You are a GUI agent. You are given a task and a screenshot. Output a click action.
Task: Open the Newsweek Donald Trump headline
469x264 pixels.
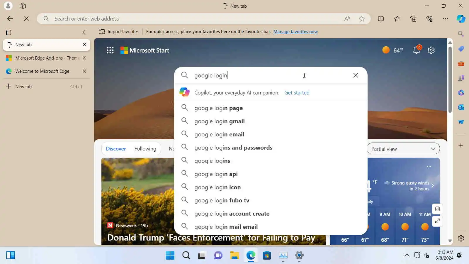(x=211, y=238)
